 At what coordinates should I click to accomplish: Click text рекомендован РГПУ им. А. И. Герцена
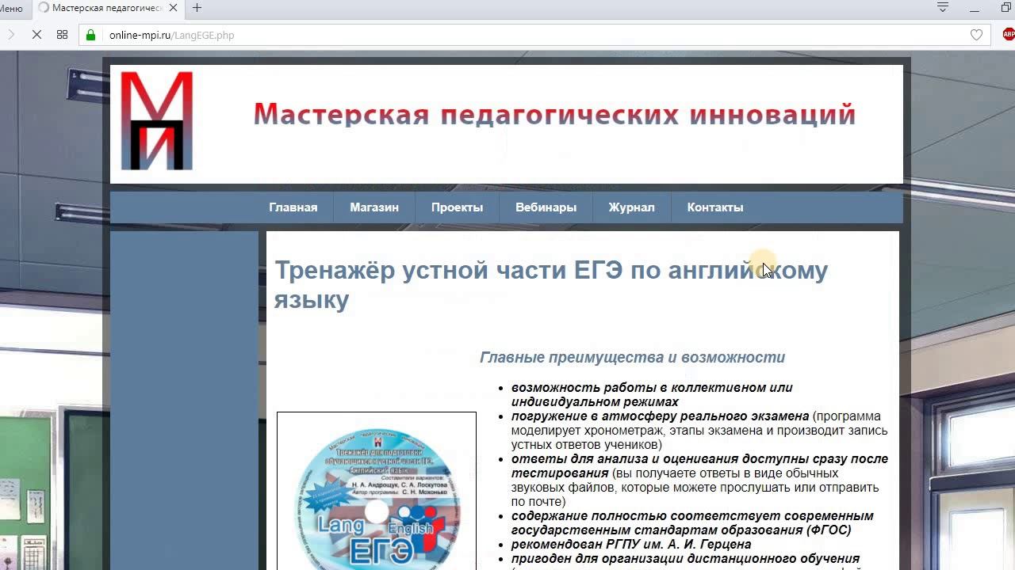(x=631, y=544)
